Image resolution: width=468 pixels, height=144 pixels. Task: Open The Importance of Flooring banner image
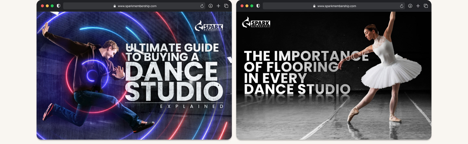pyautogui.click(x=334, y=76)
